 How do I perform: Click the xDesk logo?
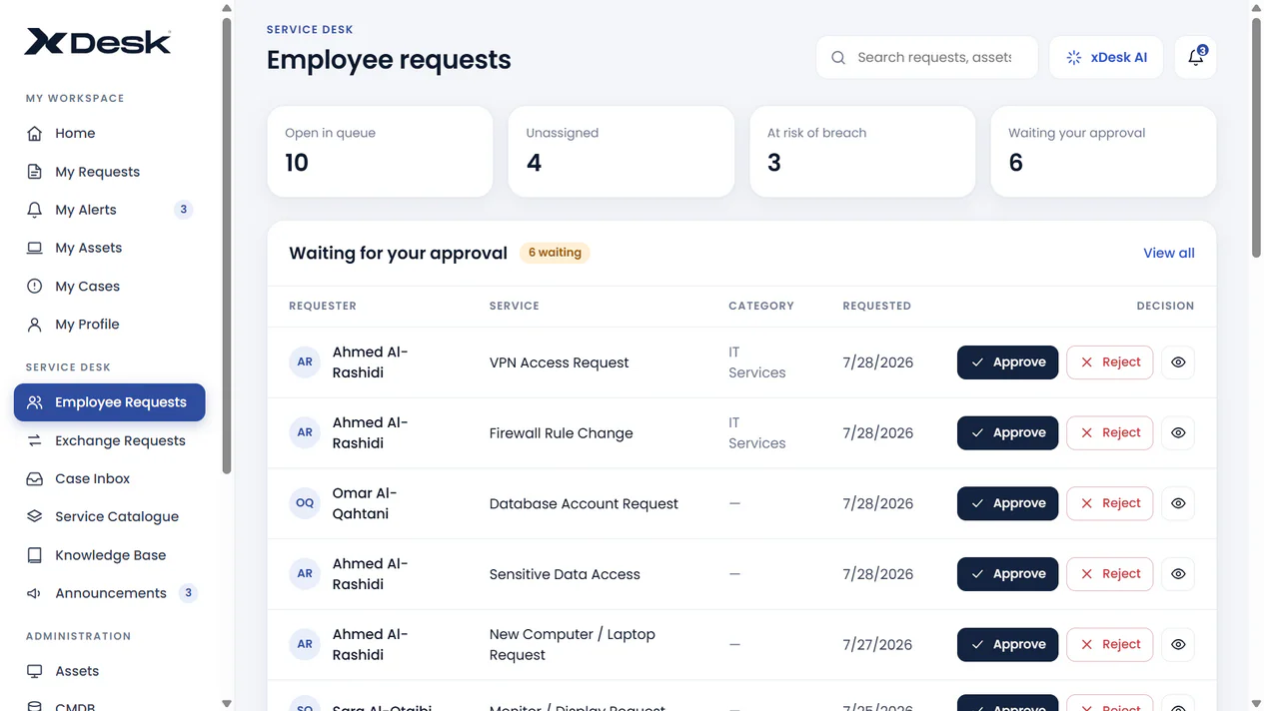(98, 42)
